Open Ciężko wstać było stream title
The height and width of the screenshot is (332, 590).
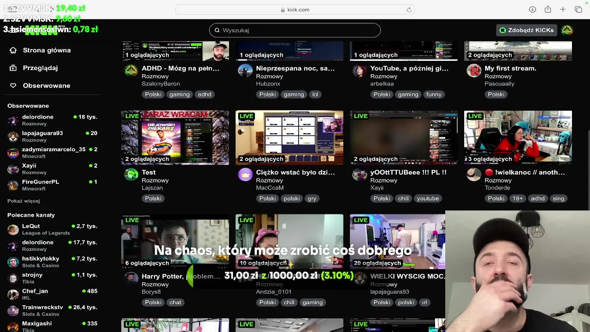pyautogui.click(x=295, y=172)
